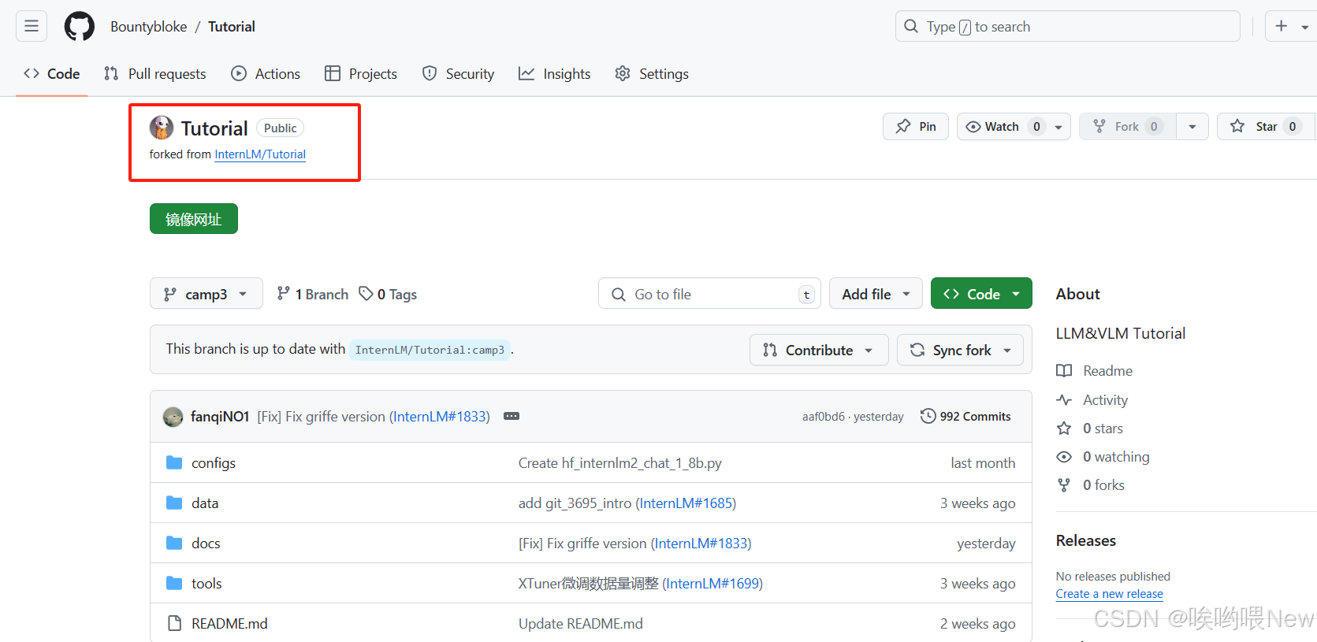Switch to the Pull requests tab
Screen dimensions: 1317x642
tap(155, 73)
